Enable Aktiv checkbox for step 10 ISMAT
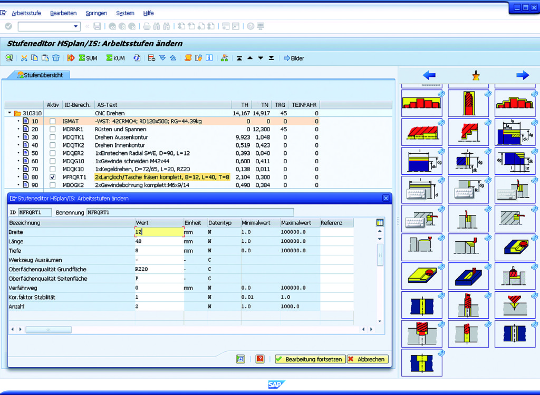The image size is (540, 395). (x=52, y=121)
